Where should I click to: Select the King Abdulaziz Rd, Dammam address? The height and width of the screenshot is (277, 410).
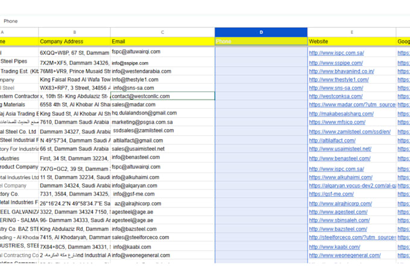[74, 229]
